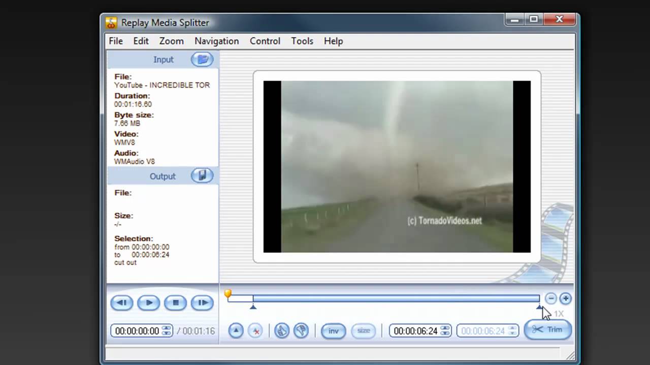The width and height of the screenshot is (650, 365).
Task: Click the left selection marker triangle
Action: pyautogui.click(x=253, y=306)
